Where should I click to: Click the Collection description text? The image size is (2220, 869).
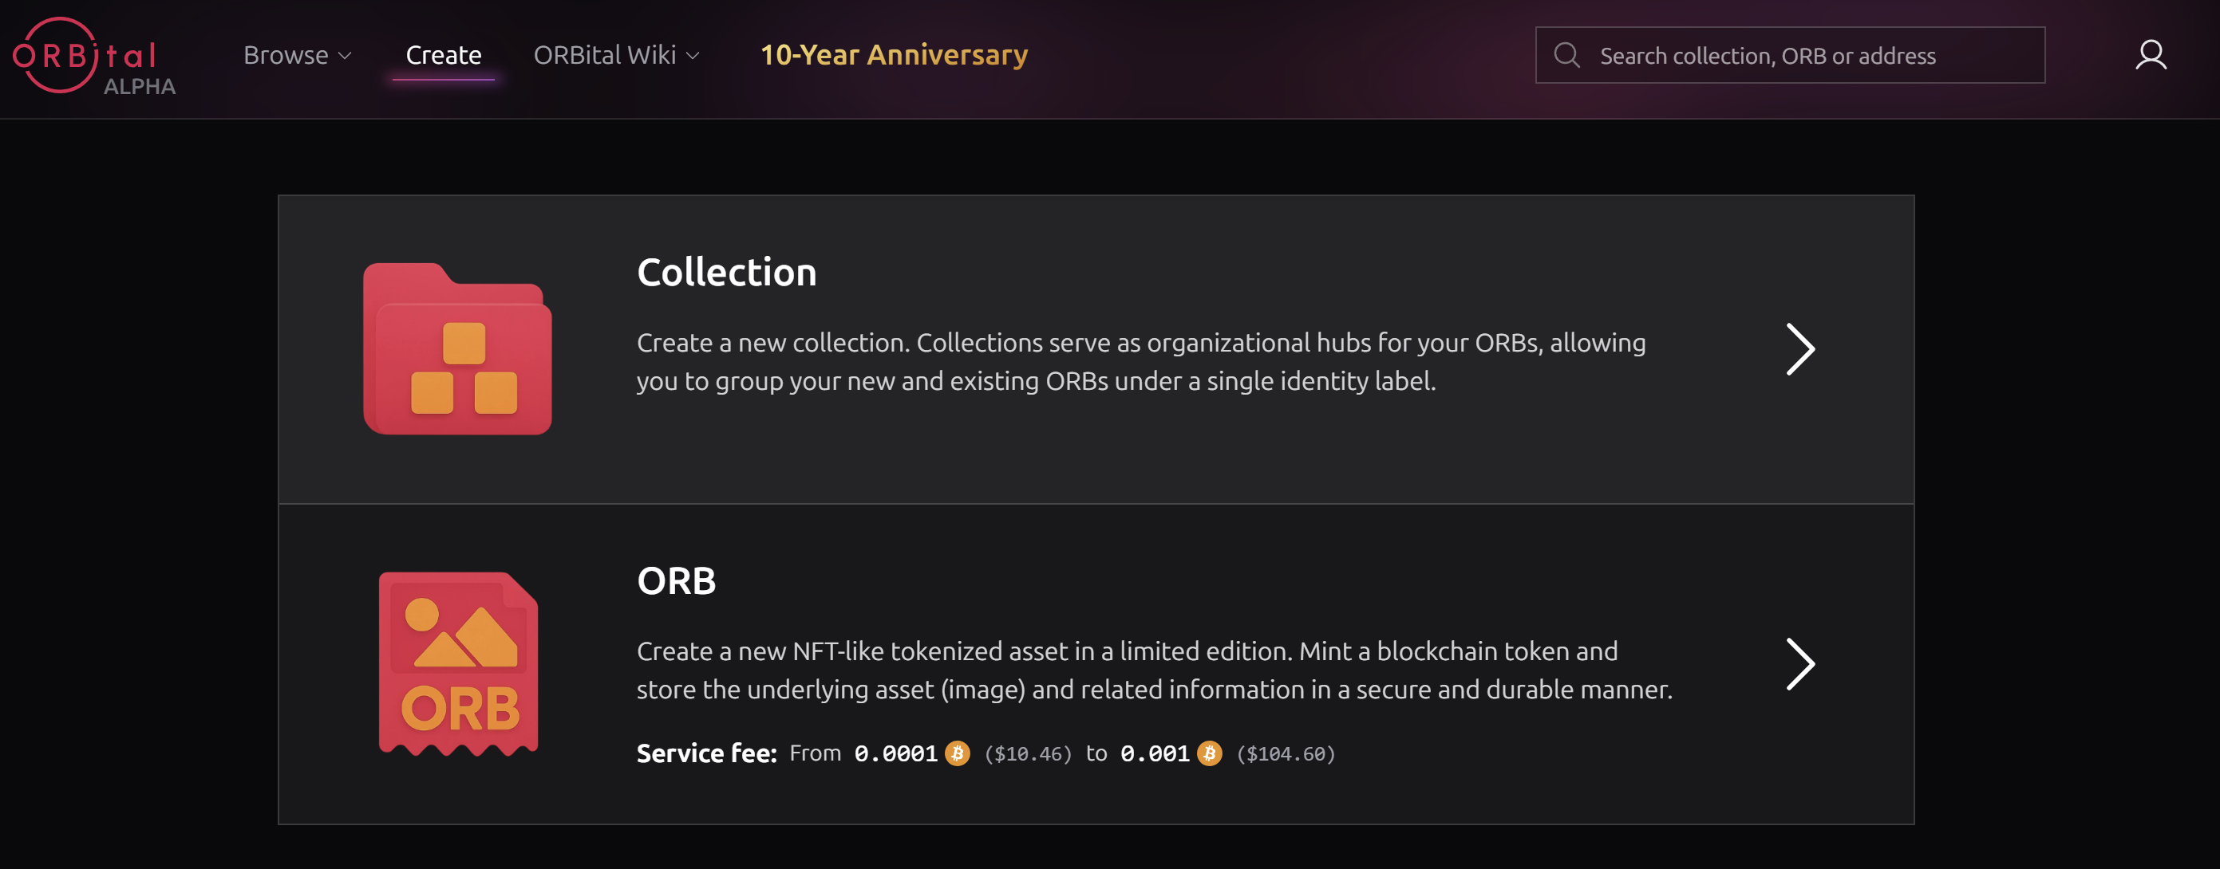click(x=1141, y=362)
